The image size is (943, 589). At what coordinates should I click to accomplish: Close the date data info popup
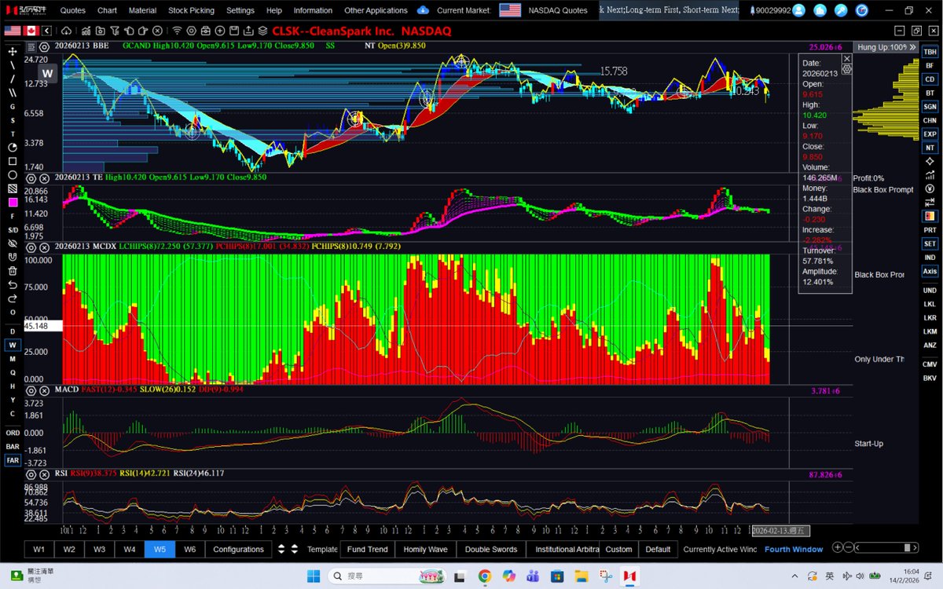pos(846,58)
